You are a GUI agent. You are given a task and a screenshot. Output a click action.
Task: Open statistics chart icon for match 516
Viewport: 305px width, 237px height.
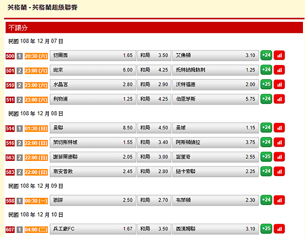click(x=279, y=143)
